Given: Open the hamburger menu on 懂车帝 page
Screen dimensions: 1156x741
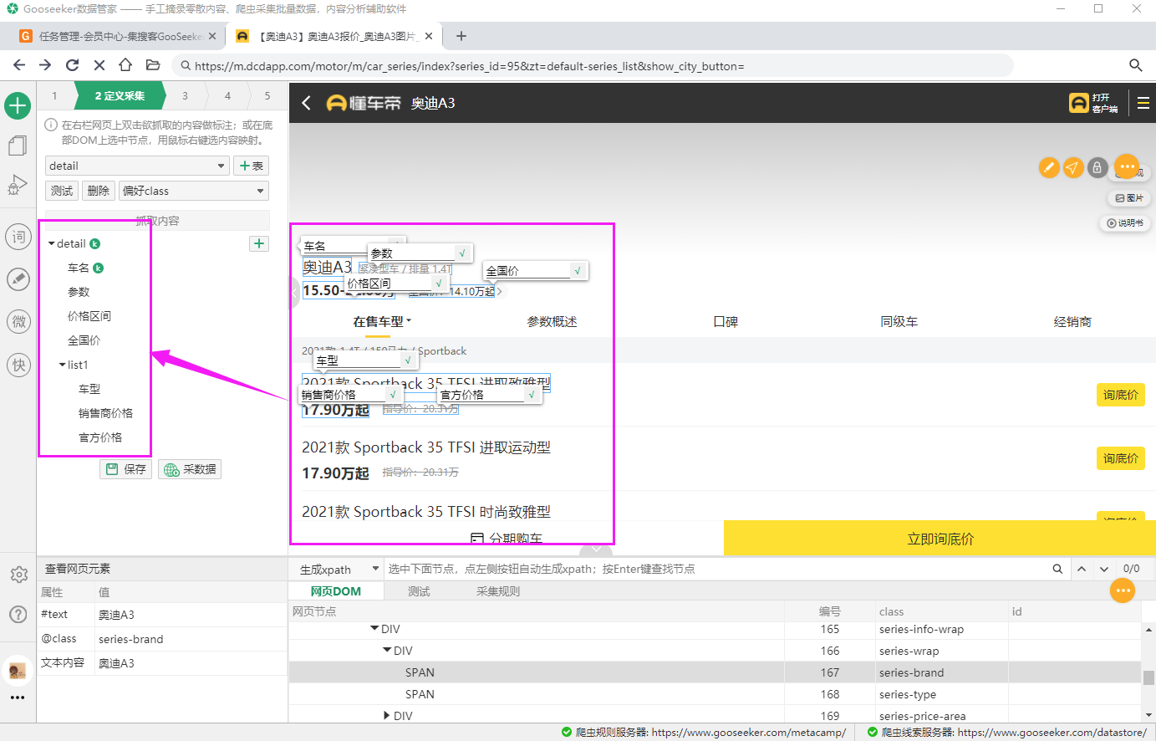Looking at the screenshot, I should [1143, 103].
